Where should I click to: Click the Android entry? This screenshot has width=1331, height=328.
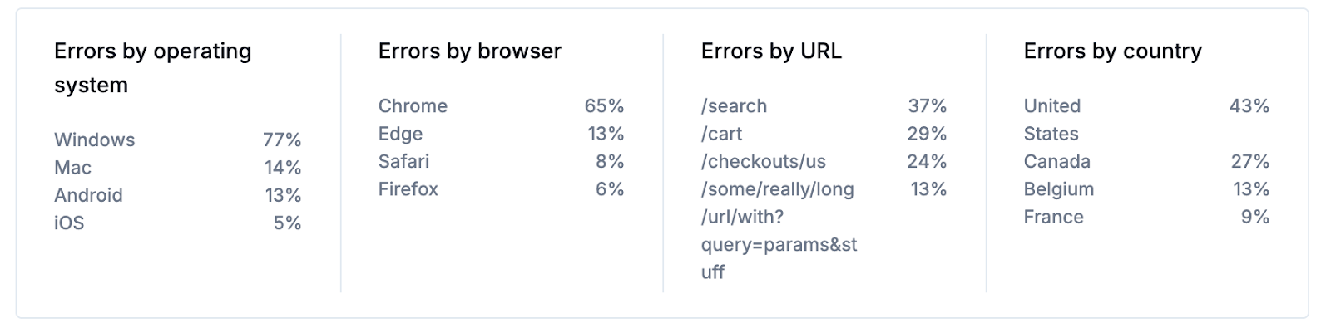click(178, 195)
